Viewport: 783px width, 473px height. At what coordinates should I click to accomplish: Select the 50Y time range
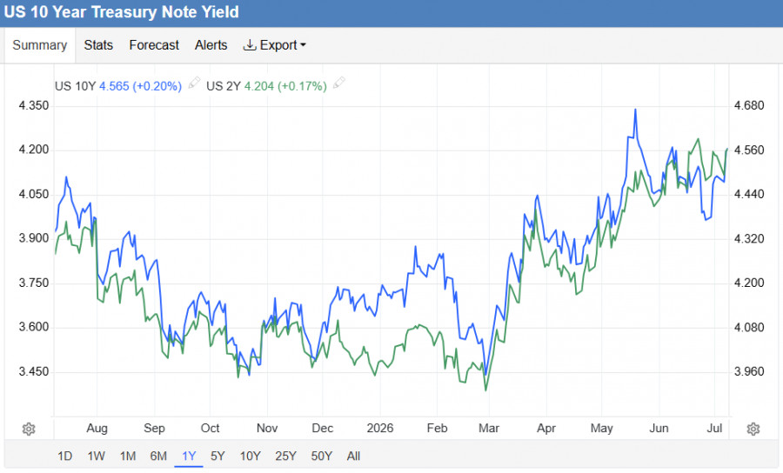322,456
